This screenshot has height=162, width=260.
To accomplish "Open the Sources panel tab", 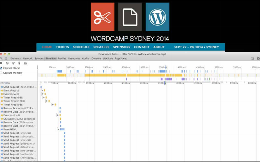I will click(x=39, y=59).
